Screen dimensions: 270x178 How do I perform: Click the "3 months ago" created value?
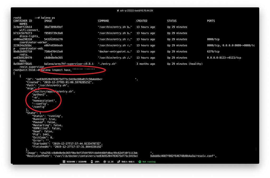coord(146,64)
